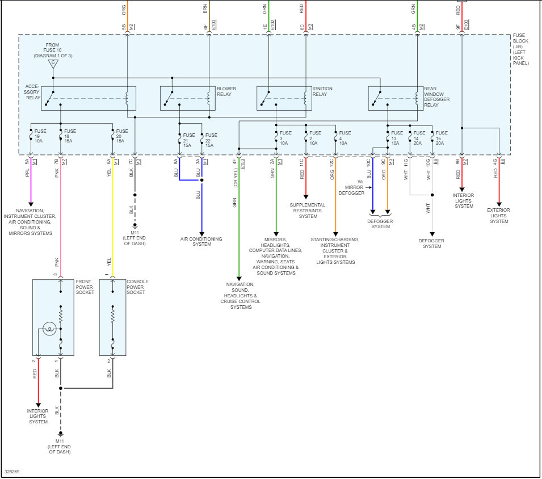542x479 pixels.
Task: Click the FUSE 3 10A label
Action: point(285,137)
